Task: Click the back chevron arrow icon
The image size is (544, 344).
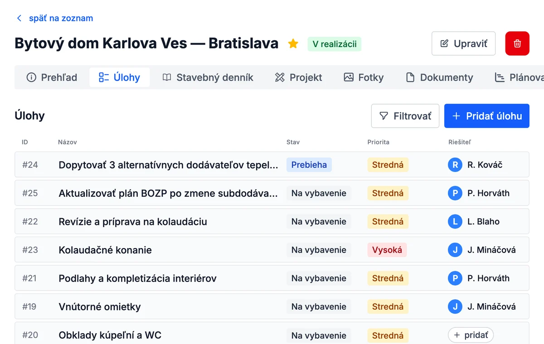Action: [19, 18]
